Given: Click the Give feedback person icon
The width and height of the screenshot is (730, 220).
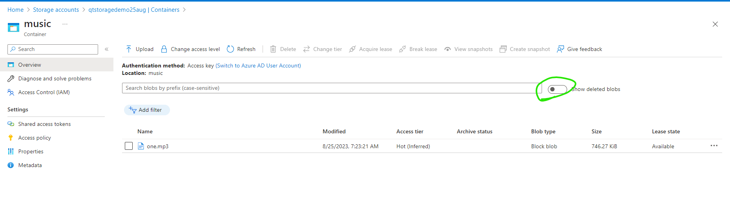Looking at the screenshot, I should point(560,49).
